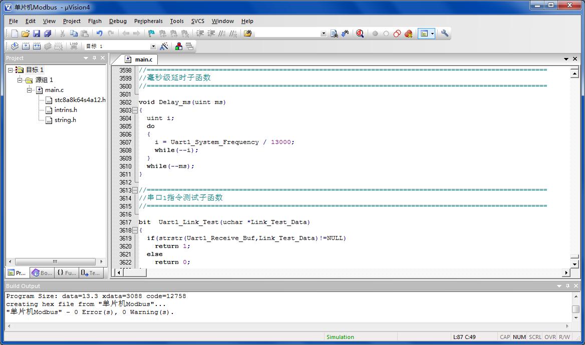This screenshot has width=585, height=345.
Task: Click the Build target icon
Action: pyautogui.click(x=26, y=46)
